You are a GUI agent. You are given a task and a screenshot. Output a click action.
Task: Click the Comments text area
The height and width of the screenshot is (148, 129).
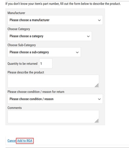pyautogui.click(x=53, y=116)
